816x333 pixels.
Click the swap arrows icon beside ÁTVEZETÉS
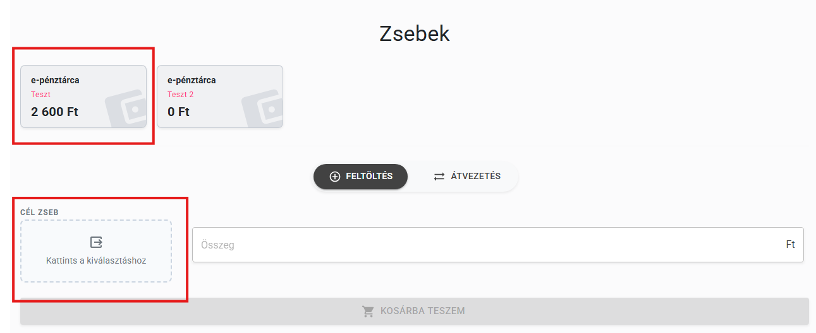439,177
